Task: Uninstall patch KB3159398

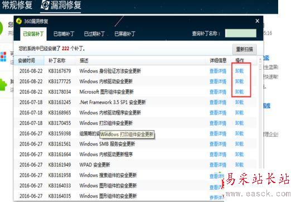Action: [x=239, y=133]
